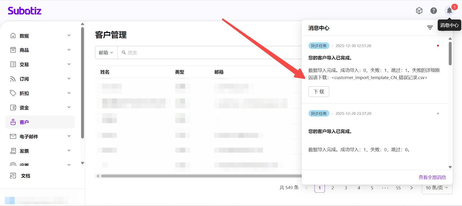The height and width of the screenshot is (206, 462).
Task: Click the 折扣 tag icon
Action: click(x=13, y=93)
